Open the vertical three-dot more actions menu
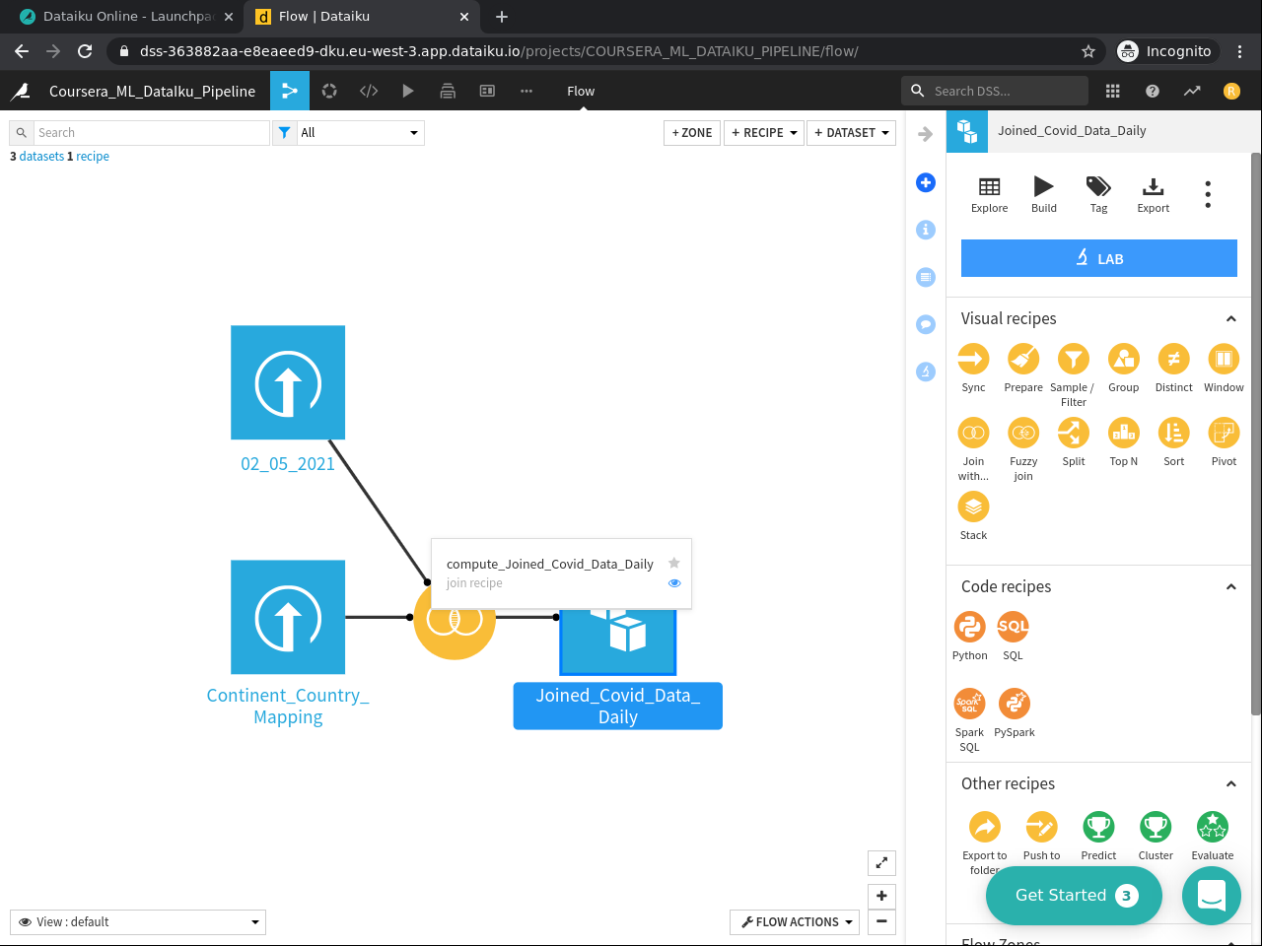Viewport: 1262px width, 946px height. pyautogui.click(x=1208, y=194)
